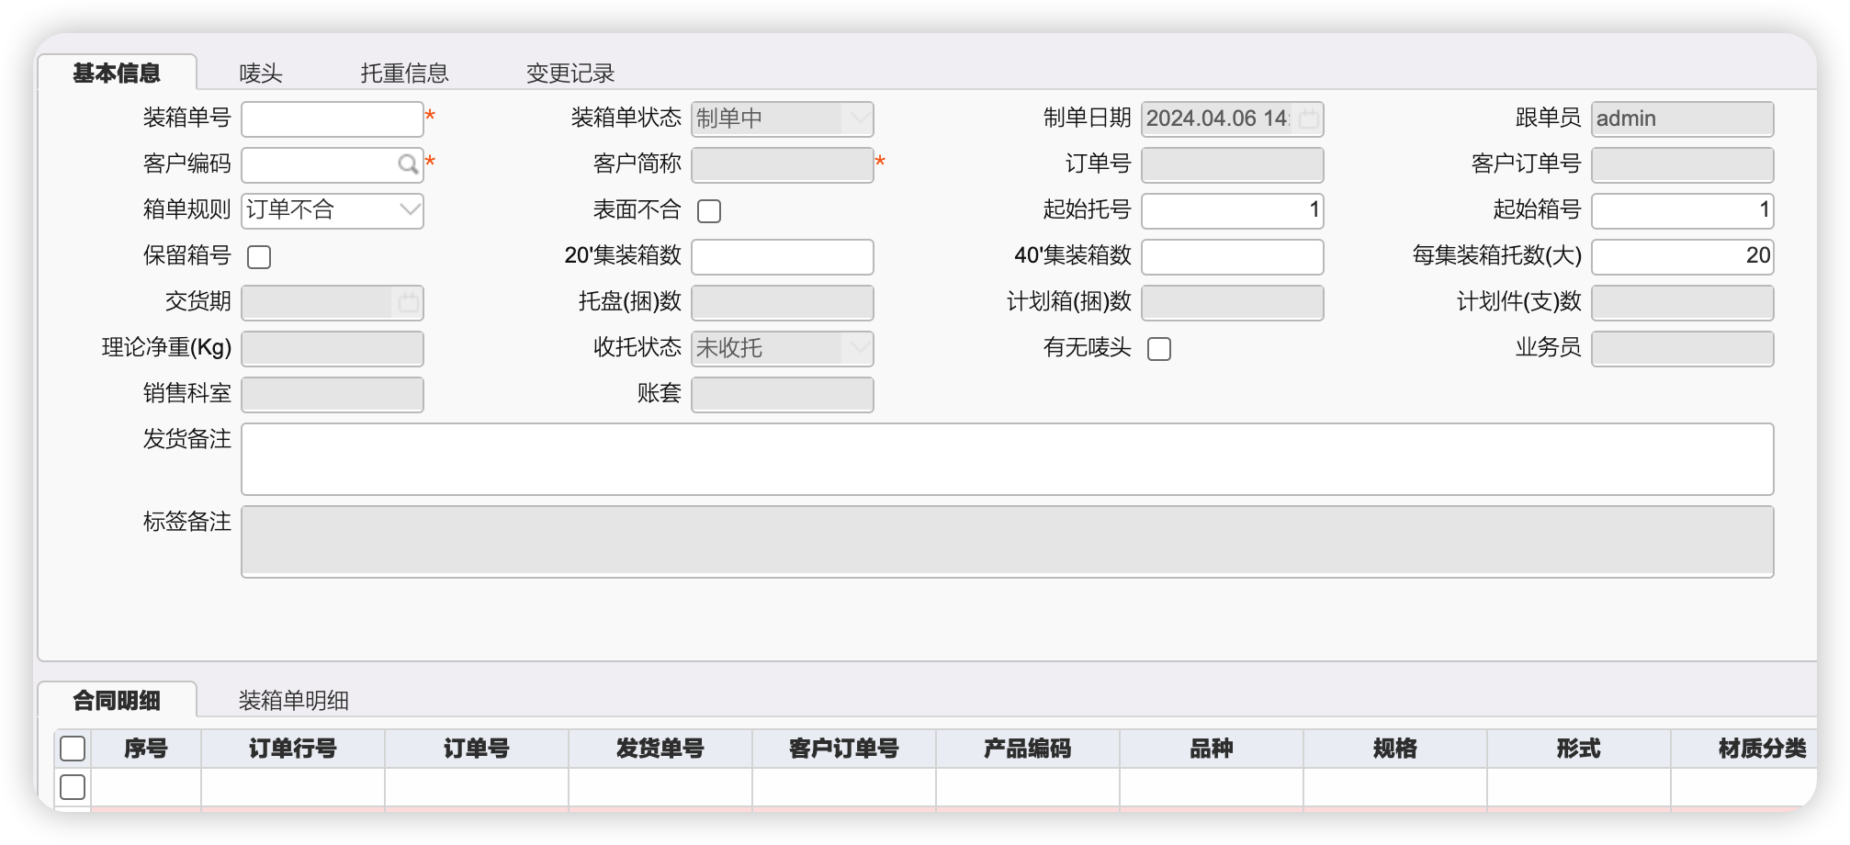1850x845 pixels.
Task: Click the 客户订单号 column header in table
Action: pos(844,749)
